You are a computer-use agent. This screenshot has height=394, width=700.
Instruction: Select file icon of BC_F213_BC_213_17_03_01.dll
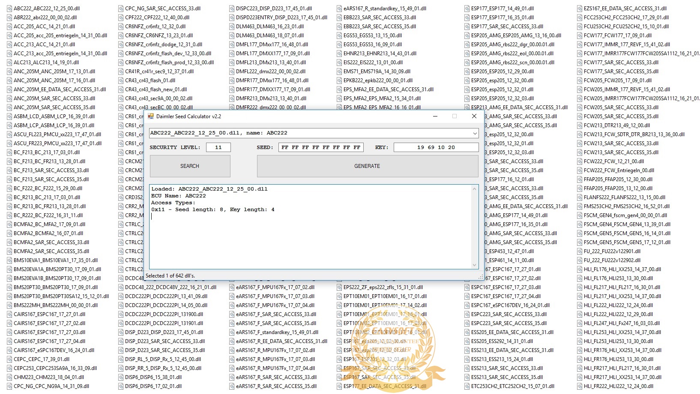[x=9, y=152]
